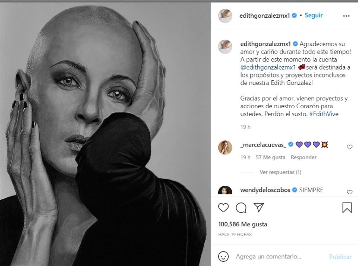
Task: Open @edithgonzalezmx1 mention in caption
Action: click(268, 67)
